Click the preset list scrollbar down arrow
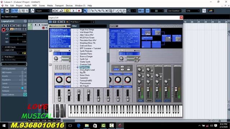This screenshot has width=230, height=129. click(108, 86)
